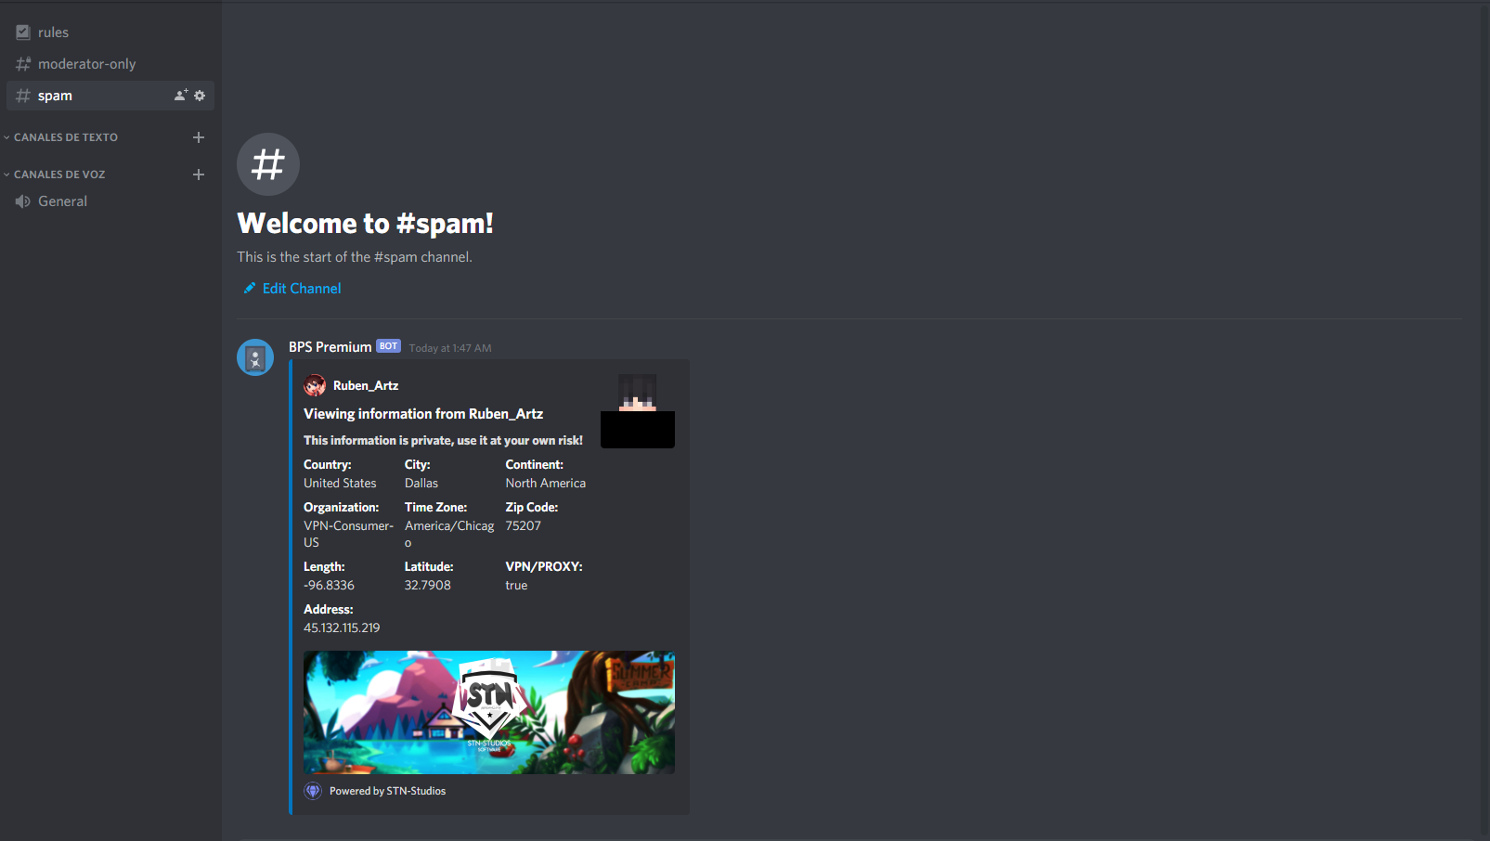Open the Create Invite icon on spam channel
The height and width of the screenshot is (841, 1490).
(181, 96)
